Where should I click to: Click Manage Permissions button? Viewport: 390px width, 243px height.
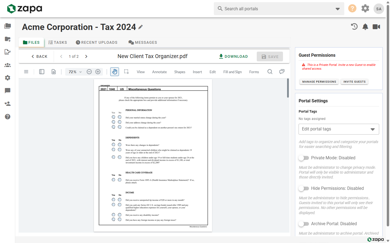(x=319, y=82)
